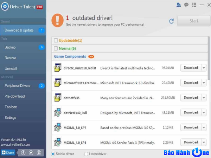Expand dropdown arrow beside dotnetfx35 Download

point(204,98)
